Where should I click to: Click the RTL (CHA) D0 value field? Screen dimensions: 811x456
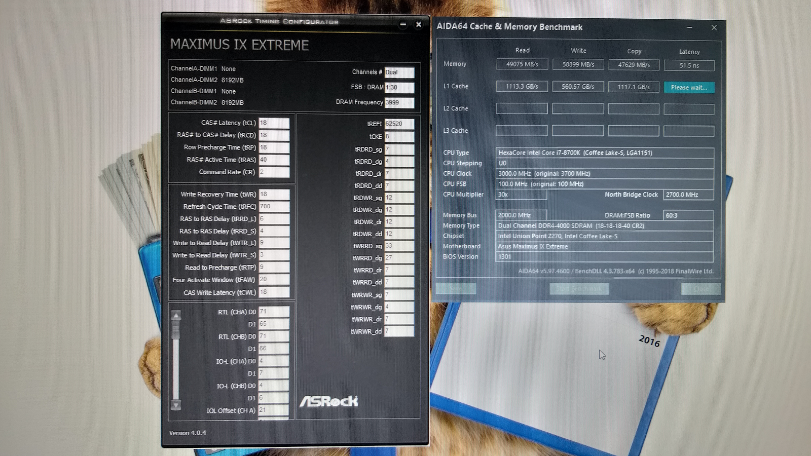pos(274,312)
